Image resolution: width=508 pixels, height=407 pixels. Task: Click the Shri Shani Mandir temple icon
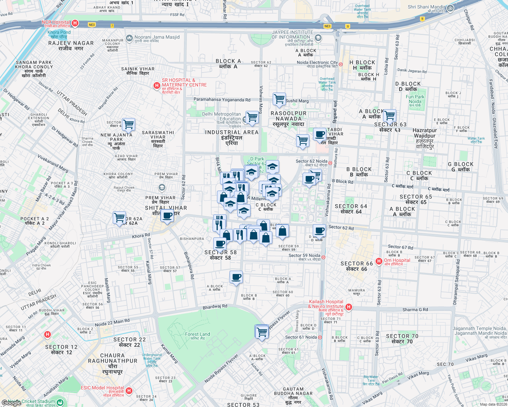click(450, 7)
